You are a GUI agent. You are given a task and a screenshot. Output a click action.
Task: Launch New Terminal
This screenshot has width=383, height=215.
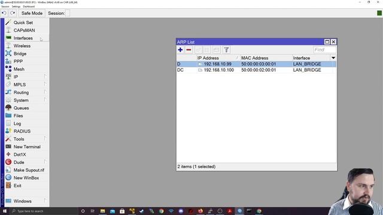click(27, 147)
